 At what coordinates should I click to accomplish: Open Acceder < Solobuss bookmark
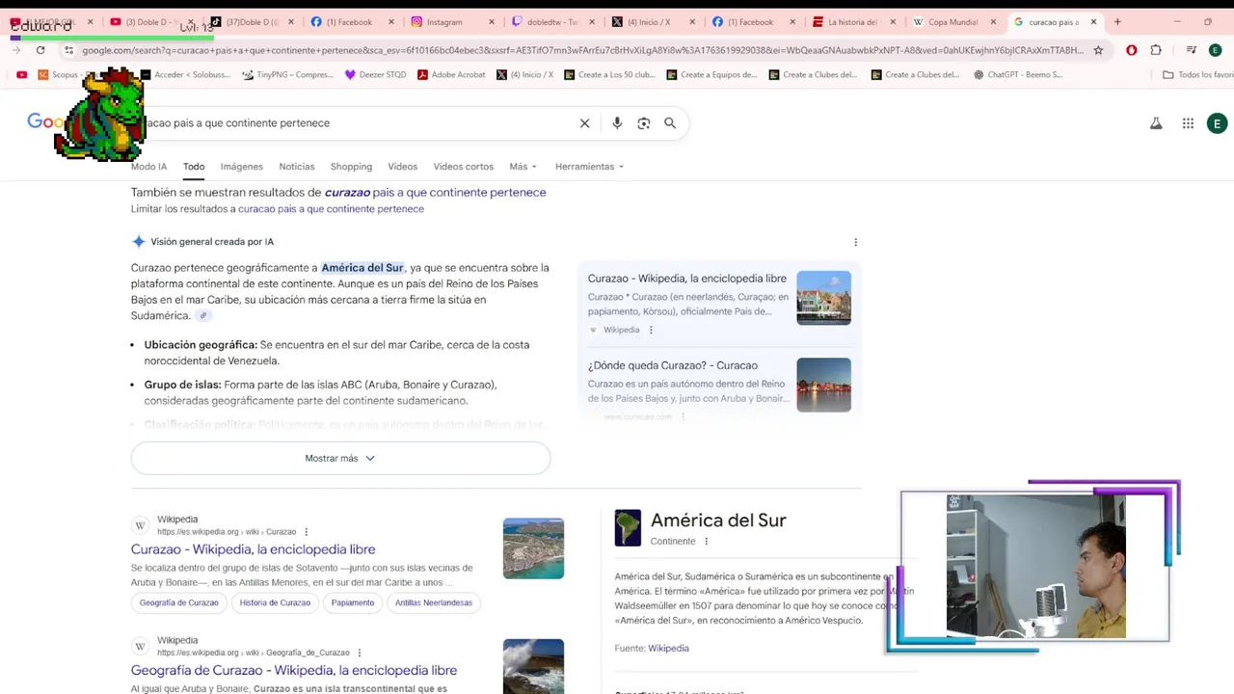point(186,74)
